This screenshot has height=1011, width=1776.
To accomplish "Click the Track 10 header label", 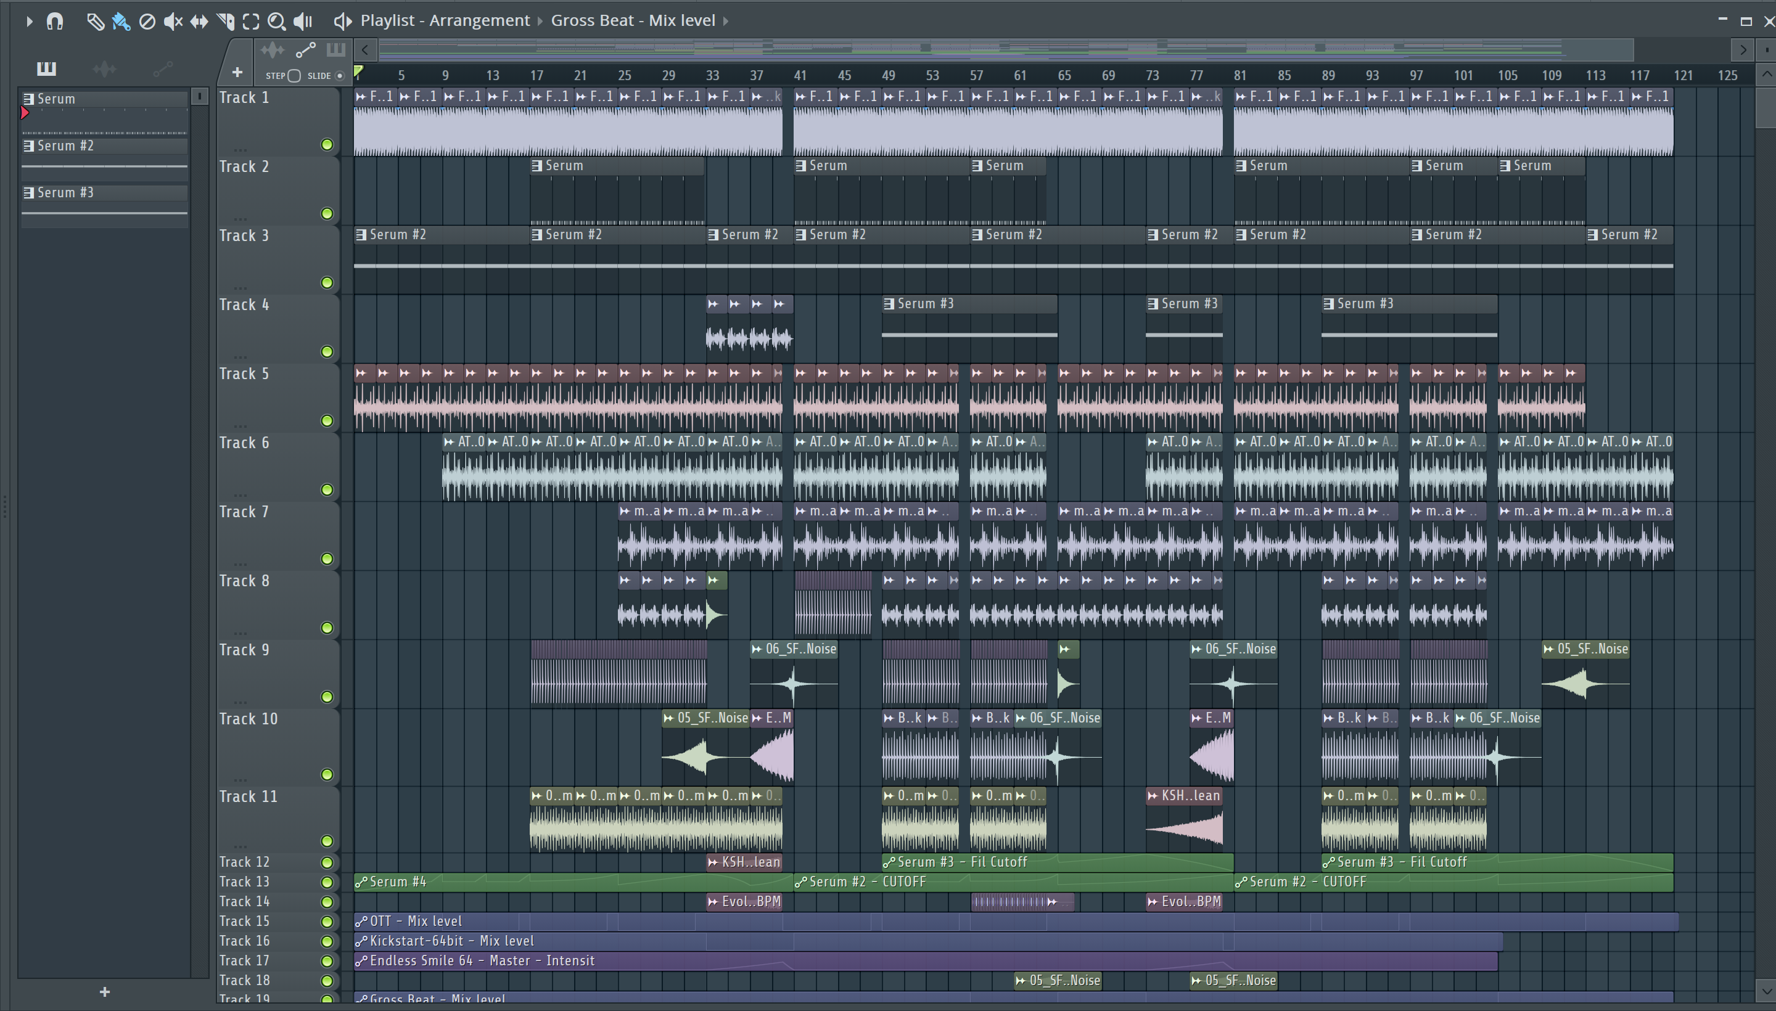I will [249, 719].
